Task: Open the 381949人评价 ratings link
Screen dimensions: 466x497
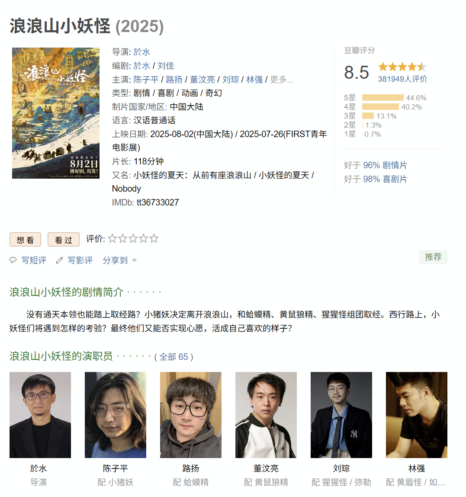Action: (x=402, y=79)
